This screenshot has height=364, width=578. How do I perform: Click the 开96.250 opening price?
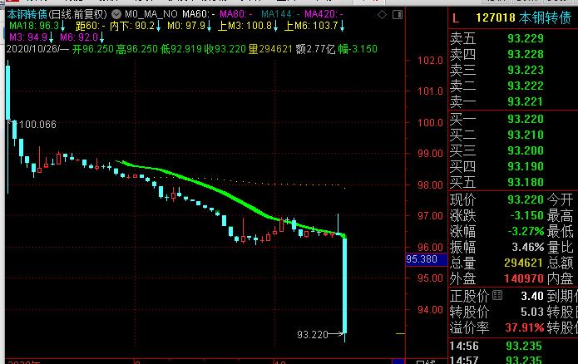93,49
